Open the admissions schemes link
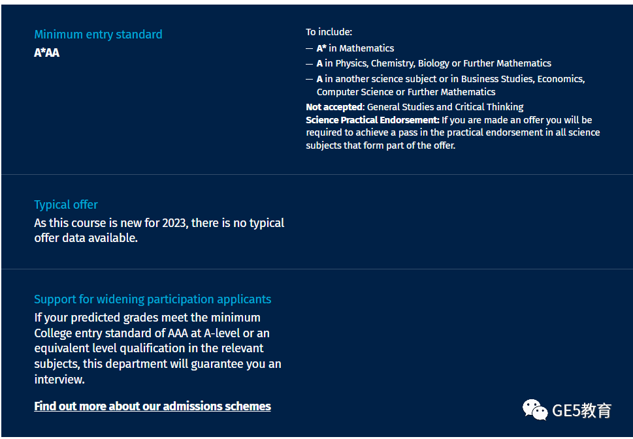This screenshot has width=633, height=439. (x=152, y=406)
